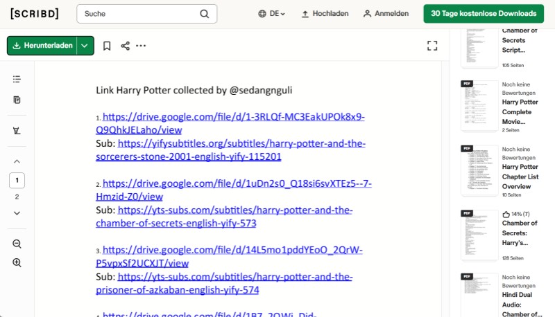
Task: Save document with bookmark icon
Action: tap(107, 46)
